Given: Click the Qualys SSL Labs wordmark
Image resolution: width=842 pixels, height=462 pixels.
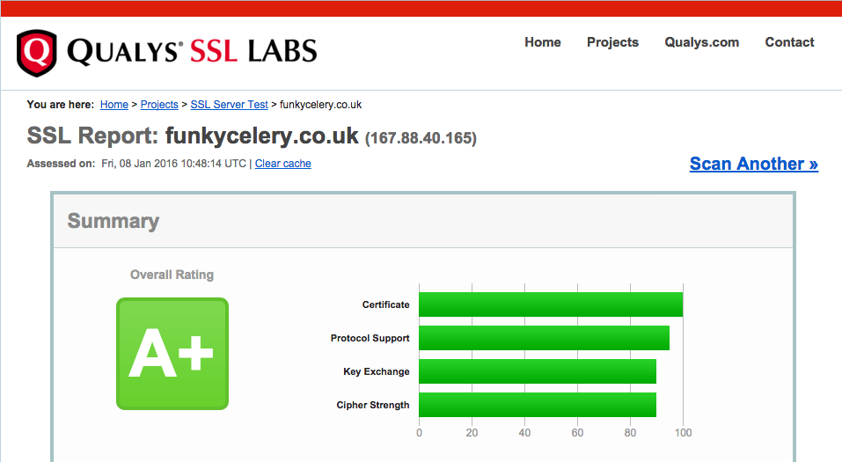Looking at the screenshot, I should point(192,52).
